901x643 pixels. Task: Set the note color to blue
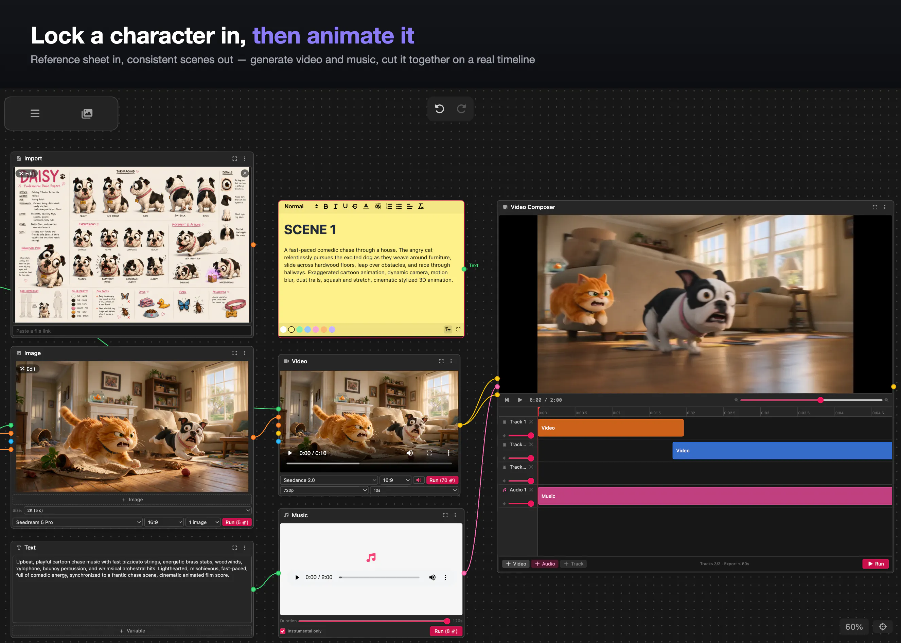pyautogui.click(x=307, y=329)
